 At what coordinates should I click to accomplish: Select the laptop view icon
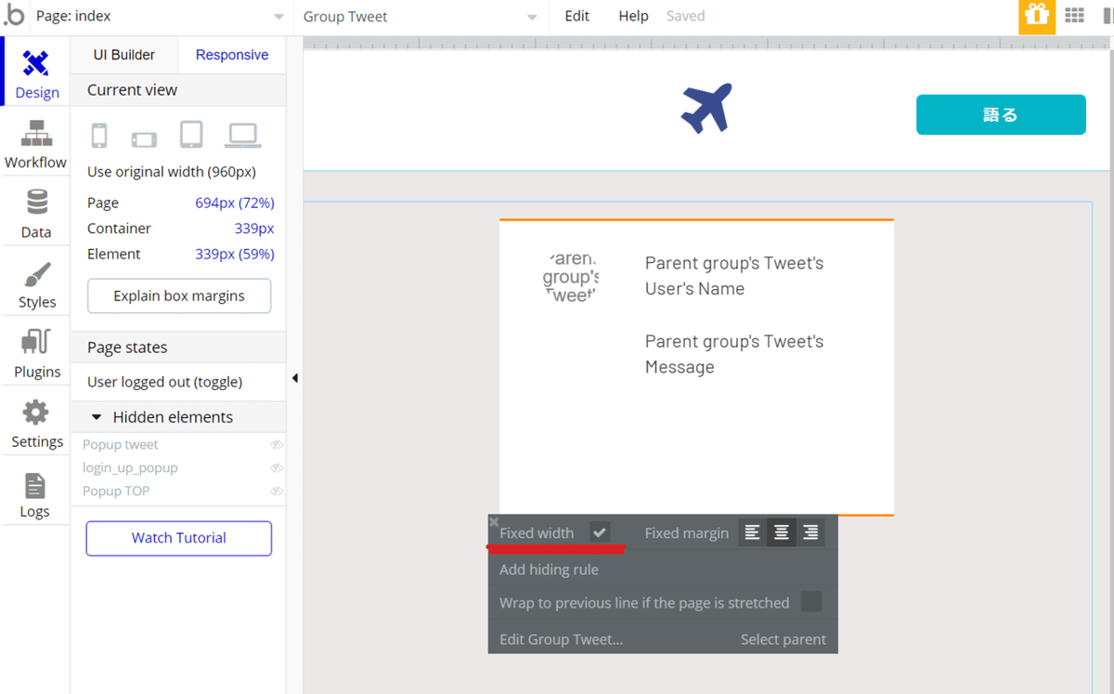coord(242,136)
